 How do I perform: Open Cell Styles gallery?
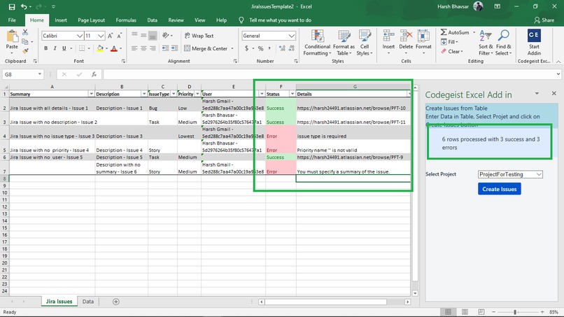tap(365, 43)
